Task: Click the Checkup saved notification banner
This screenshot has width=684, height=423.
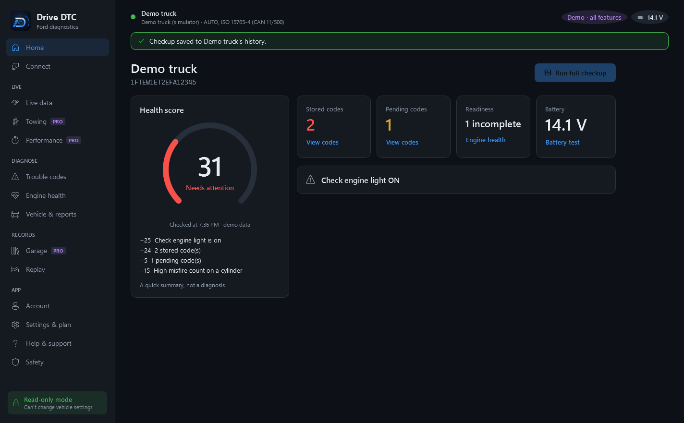Action: [400, 41]
